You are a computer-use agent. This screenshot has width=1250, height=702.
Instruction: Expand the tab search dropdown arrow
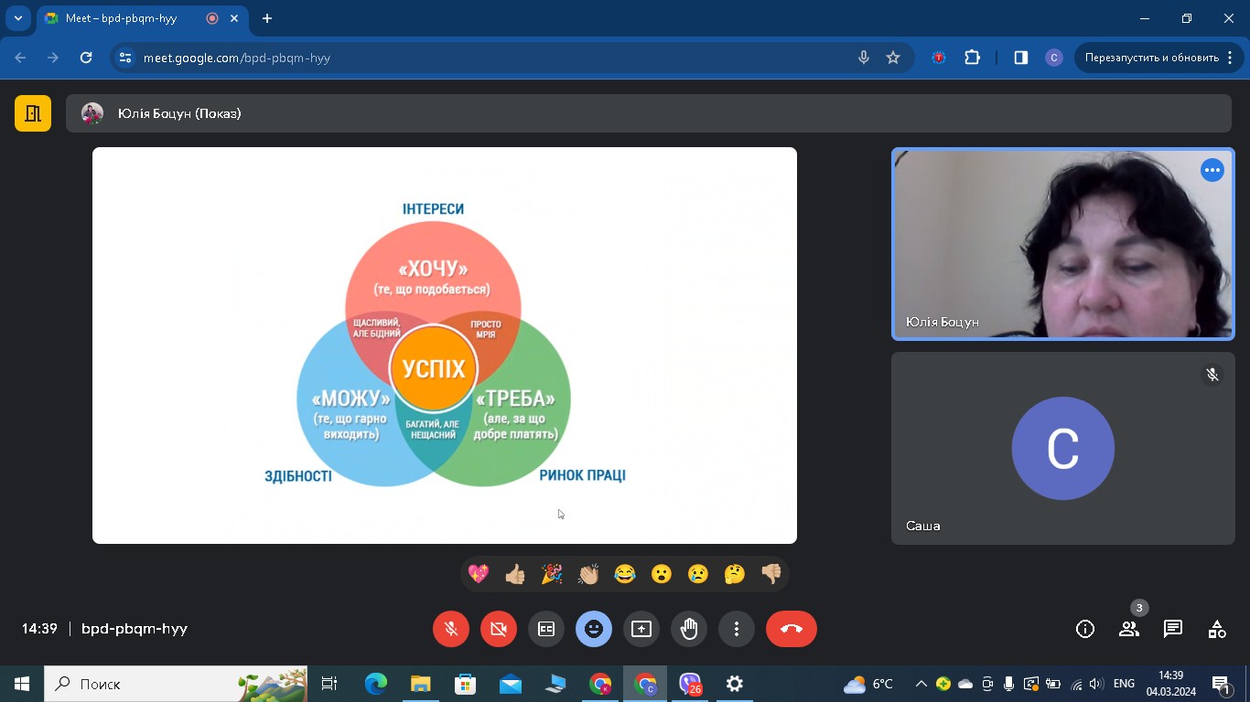(17, 18)
